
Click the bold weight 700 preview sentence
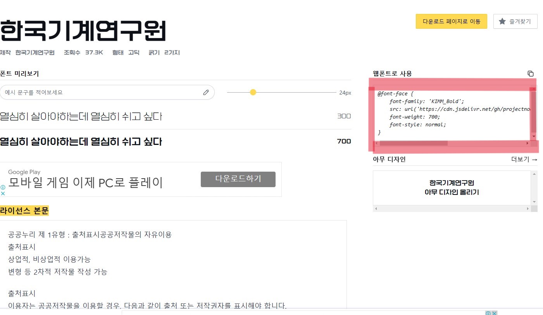click(81, 141)
